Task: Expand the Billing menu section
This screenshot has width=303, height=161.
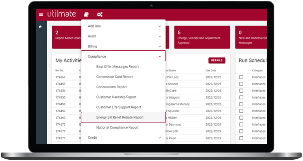Action: tap(123, 46)
